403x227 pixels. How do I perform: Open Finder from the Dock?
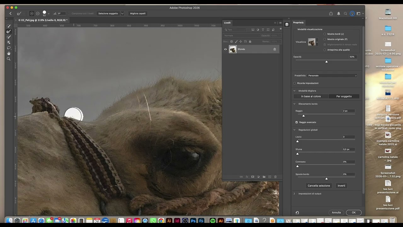tap(9, 221)
